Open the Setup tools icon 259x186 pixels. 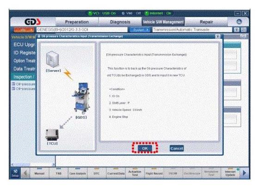tap(15, 173)
